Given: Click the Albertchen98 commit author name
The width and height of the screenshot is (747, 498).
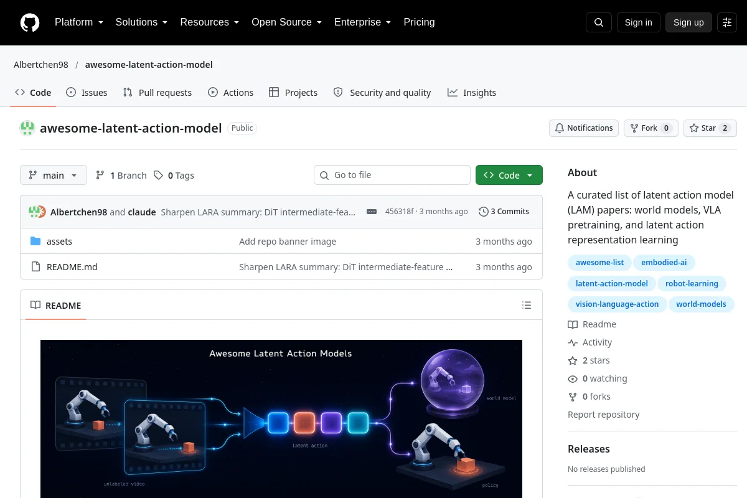Looking at the screenshot, I should tap(79, 212).
